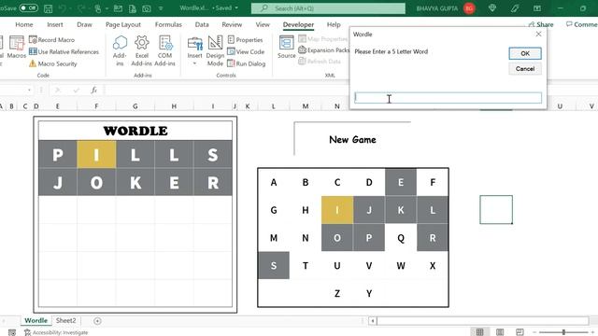
Task: Click the WORDLE title cell
Action: (x=135, y=131)
